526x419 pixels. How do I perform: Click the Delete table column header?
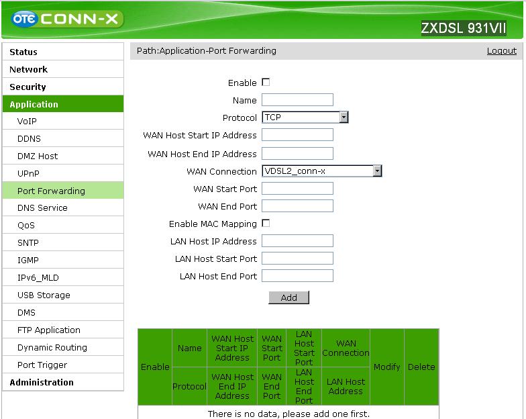(x=421, y=367)
